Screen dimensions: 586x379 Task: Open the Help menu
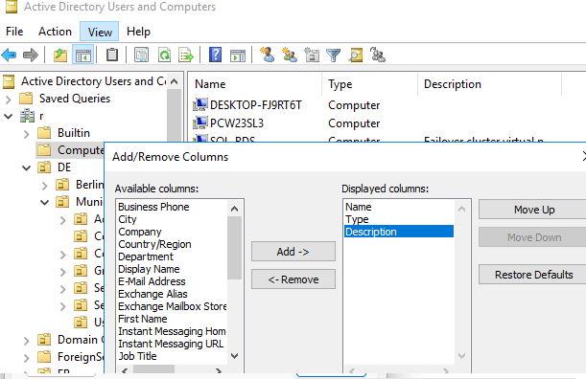click(138, 32)
